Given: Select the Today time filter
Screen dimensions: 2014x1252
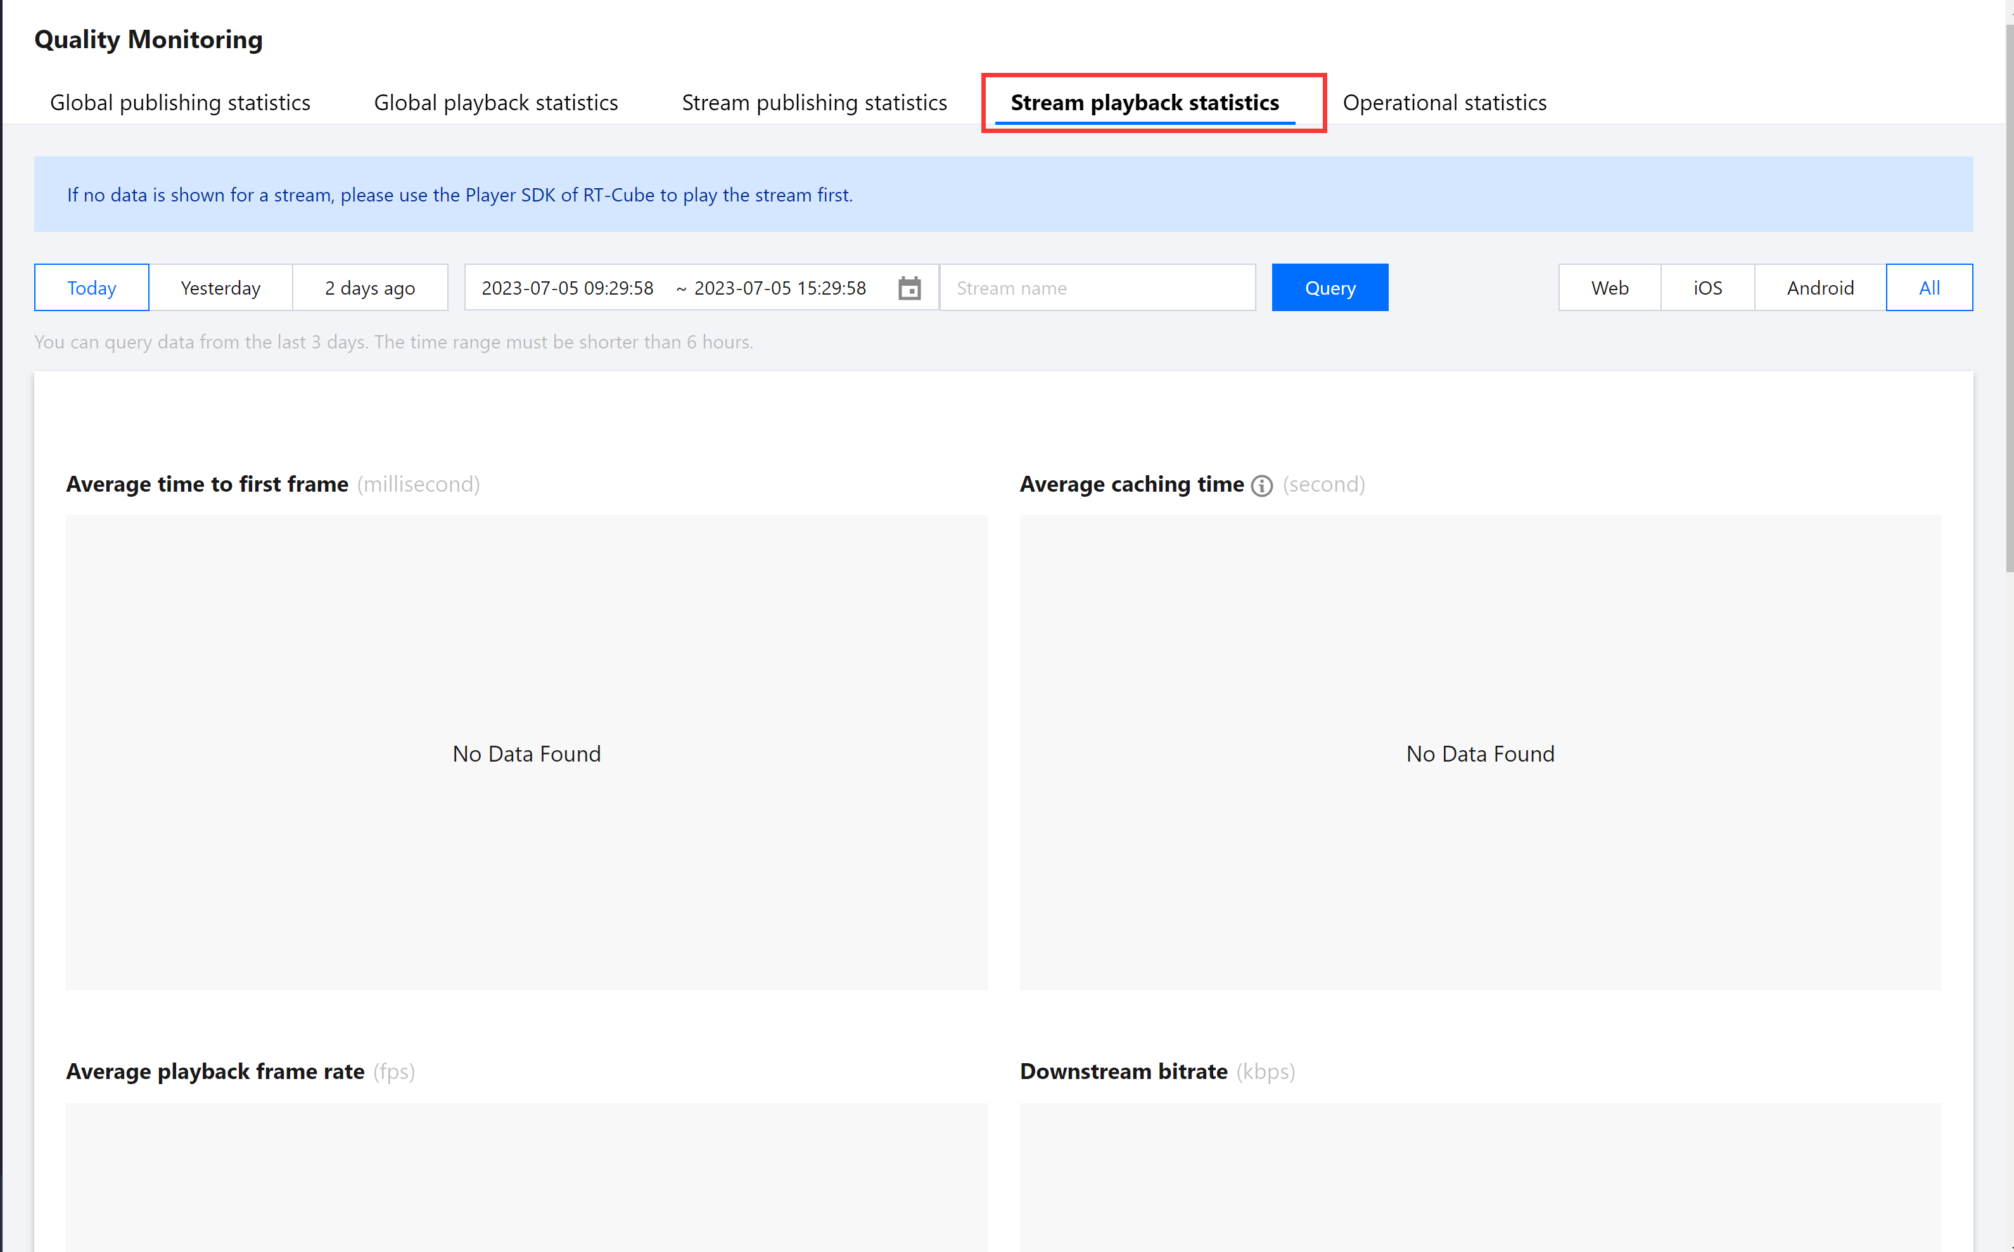Looking at the screenshot, I should (x=91, y=288).
